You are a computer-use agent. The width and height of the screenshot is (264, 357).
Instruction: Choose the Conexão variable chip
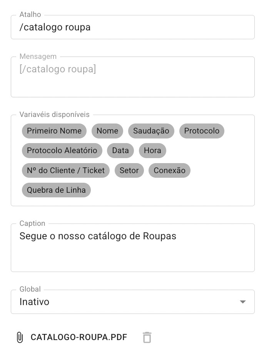coord(169,170)
